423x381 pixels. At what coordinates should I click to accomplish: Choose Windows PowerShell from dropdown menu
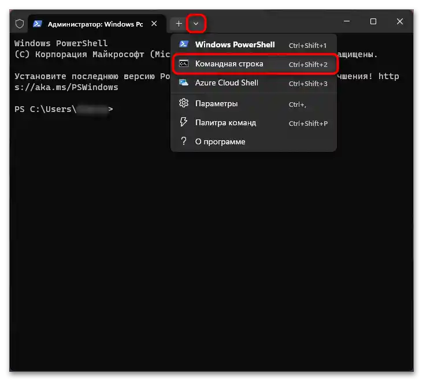[x=254, y=44]
